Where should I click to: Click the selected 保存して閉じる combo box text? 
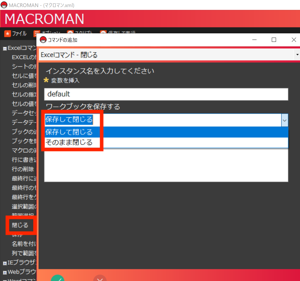[69, 120]
